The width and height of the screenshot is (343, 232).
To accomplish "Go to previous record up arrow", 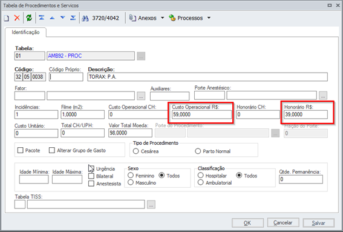I will tap(52, 18).
